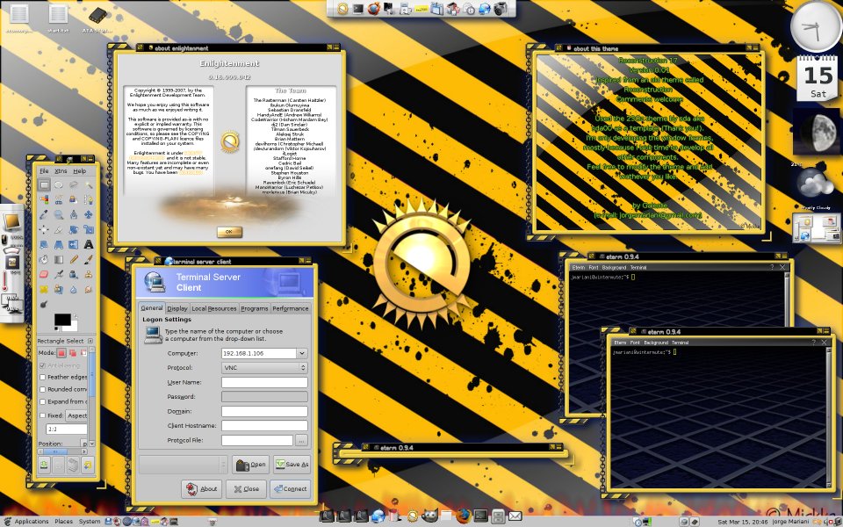Reset tool options with bottom-right toolbox icon
Screen dimensions: 843x527
tap(88, 465)
